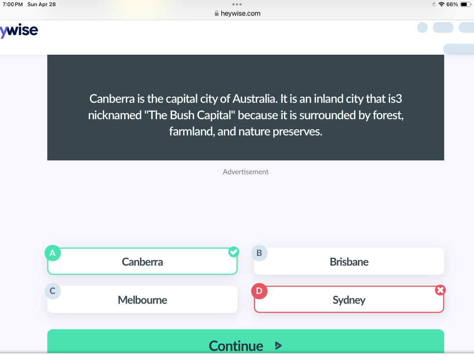Tap the green A letter badge
Image resolution: width=474 pixels, height=355 pixels.
click(53, 253)
